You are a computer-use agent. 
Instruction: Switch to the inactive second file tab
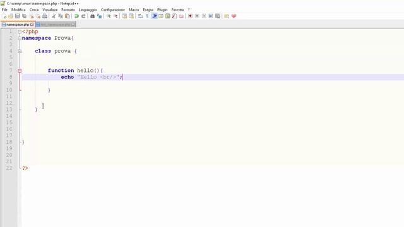coord(55,25)
